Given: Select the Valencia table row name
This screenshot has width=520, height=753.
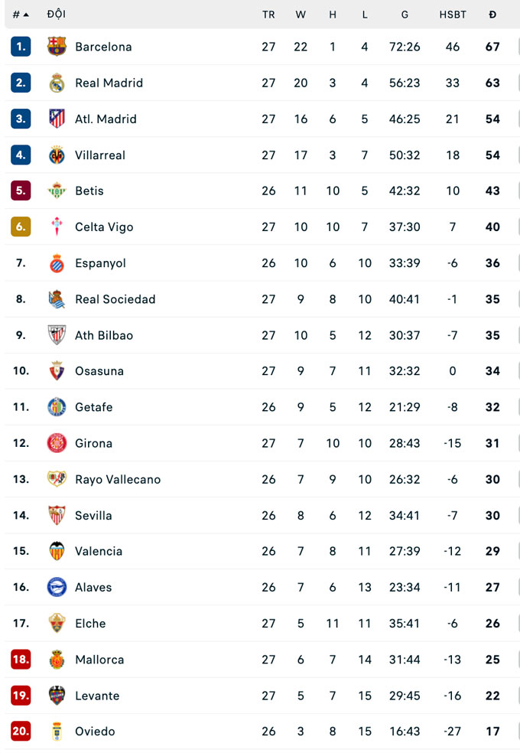Looking at the screenshot, I should coord(99,552).
